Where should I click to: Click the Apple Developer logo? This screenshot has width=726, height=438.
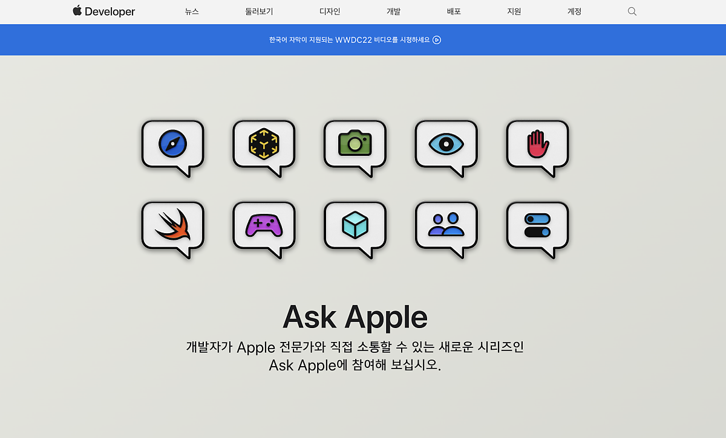coord(104,11)
